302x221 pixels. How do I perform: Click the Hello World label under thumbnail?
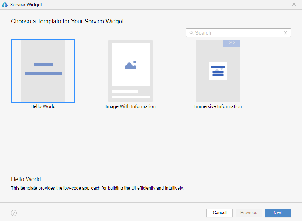pyautogui.click(x=43, y=106)
